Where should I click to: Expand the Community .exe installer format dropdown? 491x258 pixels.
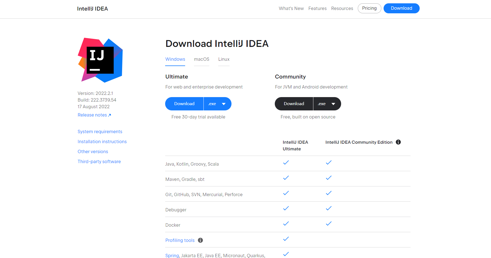coord(327,104)
